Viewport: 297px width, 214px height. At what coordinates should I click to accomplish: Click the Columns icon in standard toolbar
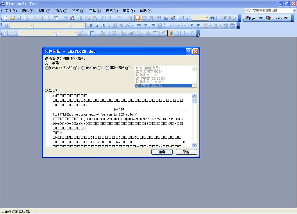coord(159,18)
